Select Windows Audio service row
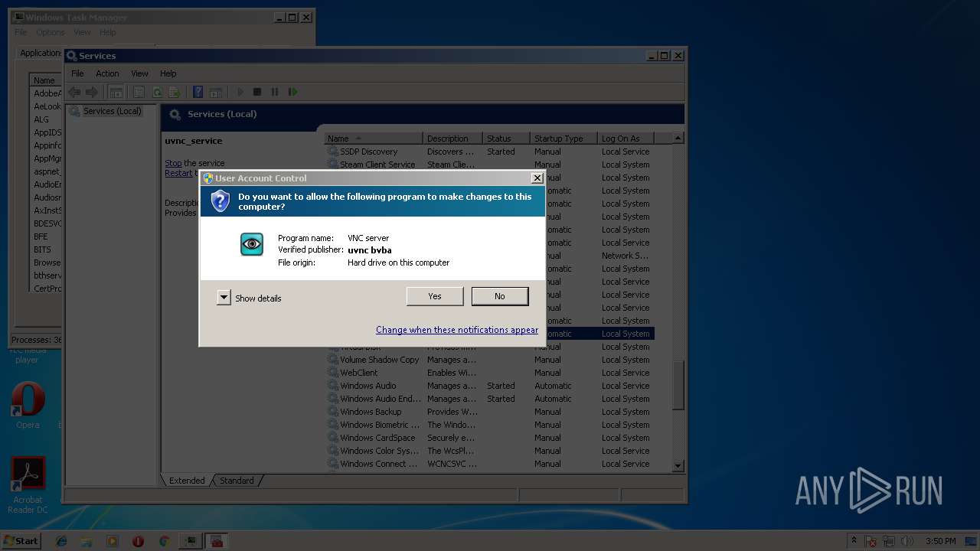Image resolution: width=980 pixels, height=551 pixels. tap(489, 386)
